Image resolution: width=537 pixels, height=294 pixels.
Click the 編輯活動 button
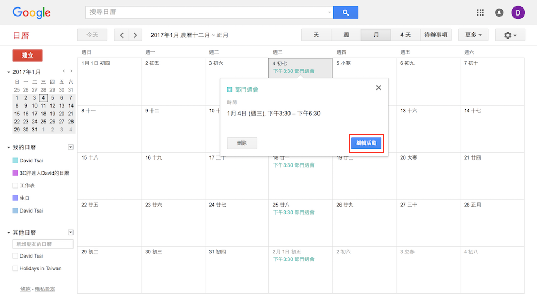366,143
